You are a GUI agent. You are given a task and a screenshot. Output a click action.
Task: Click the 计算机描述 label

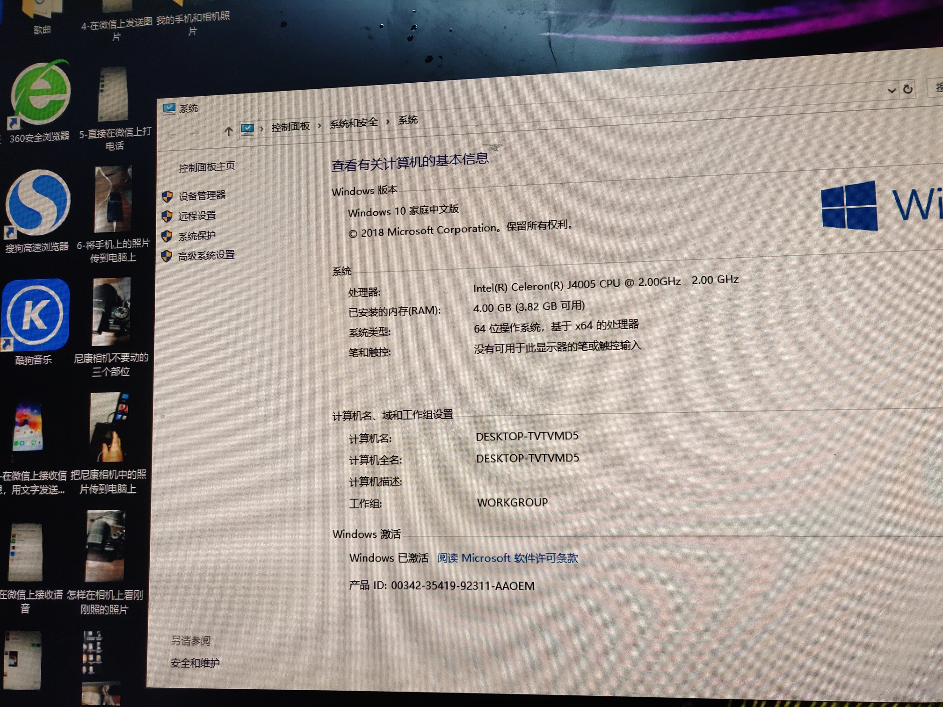[375, 482]
